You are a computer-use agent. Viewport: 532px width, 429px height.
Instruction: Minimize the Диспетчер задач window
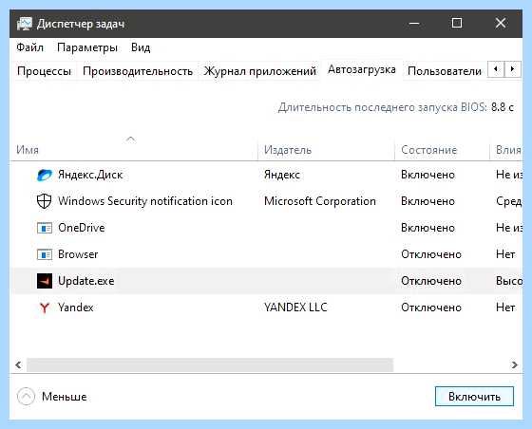coord(414,24)
